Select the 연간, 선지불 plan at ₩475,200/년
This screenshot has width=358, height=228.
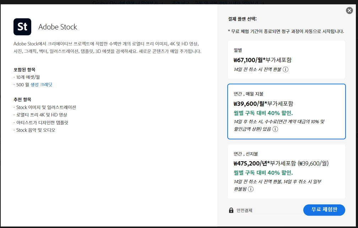[286, 172]
